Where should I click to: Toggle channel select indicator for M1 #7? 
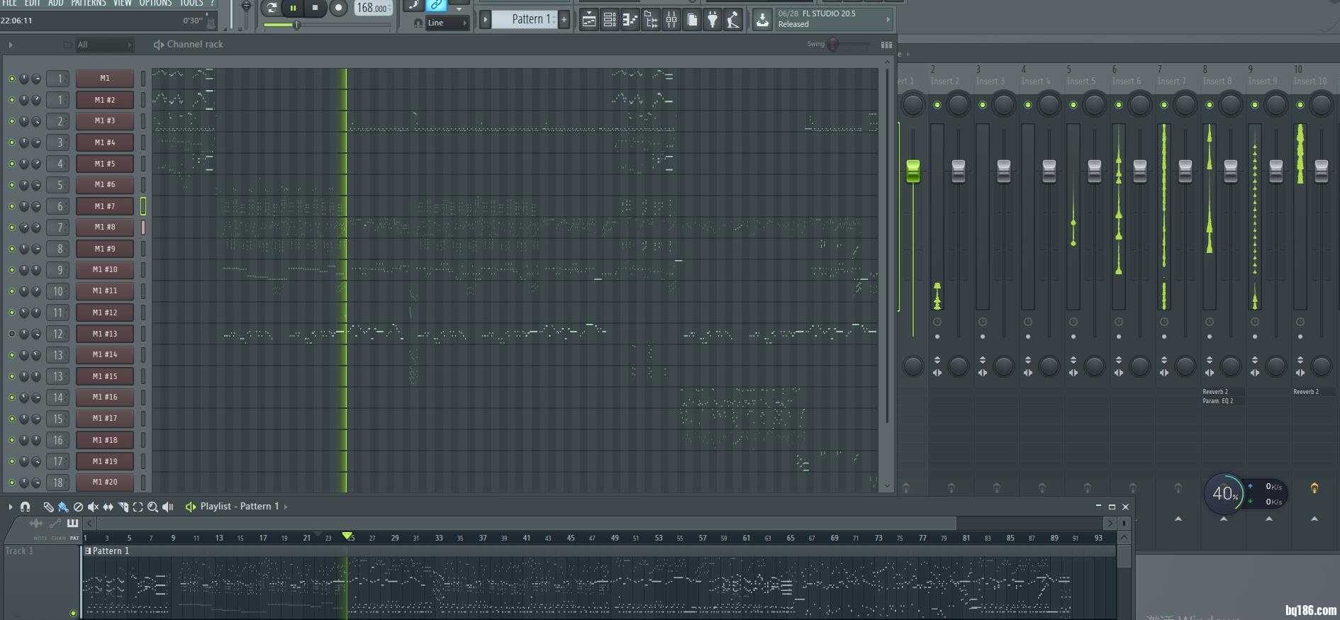143,206
